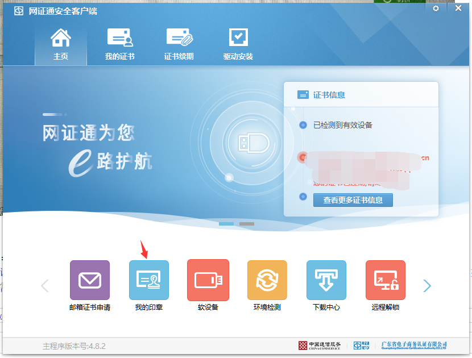The image size is (472, 358).
Task: Go to the 驱动安装 driver install tab
Action: pyautogui.click(x=238, y=44)
